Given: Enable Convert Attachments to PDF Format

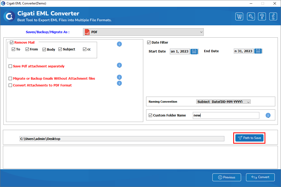Looking at the screenshot, I should pos(10,85).
